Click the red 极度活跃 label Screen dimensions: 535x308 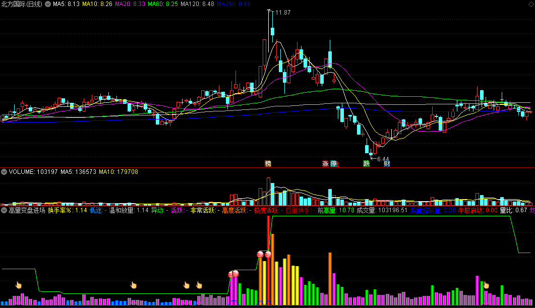[x=269, y=210]
